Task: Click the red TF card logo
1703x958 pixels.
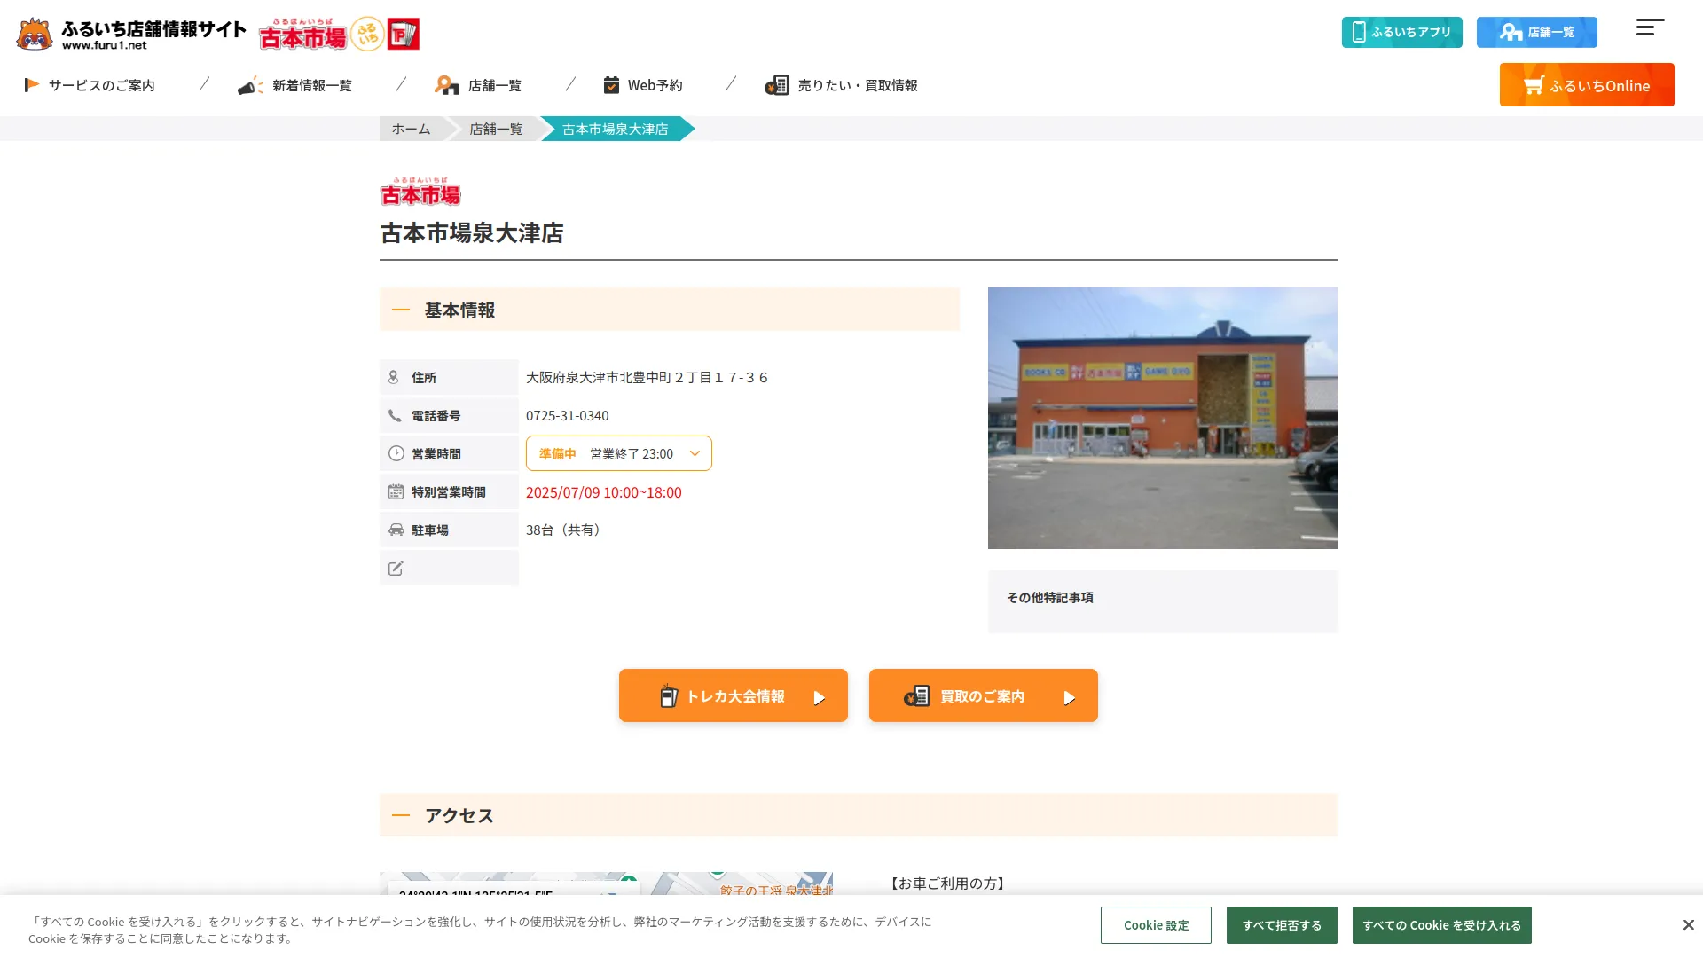Action: [404, 34]
